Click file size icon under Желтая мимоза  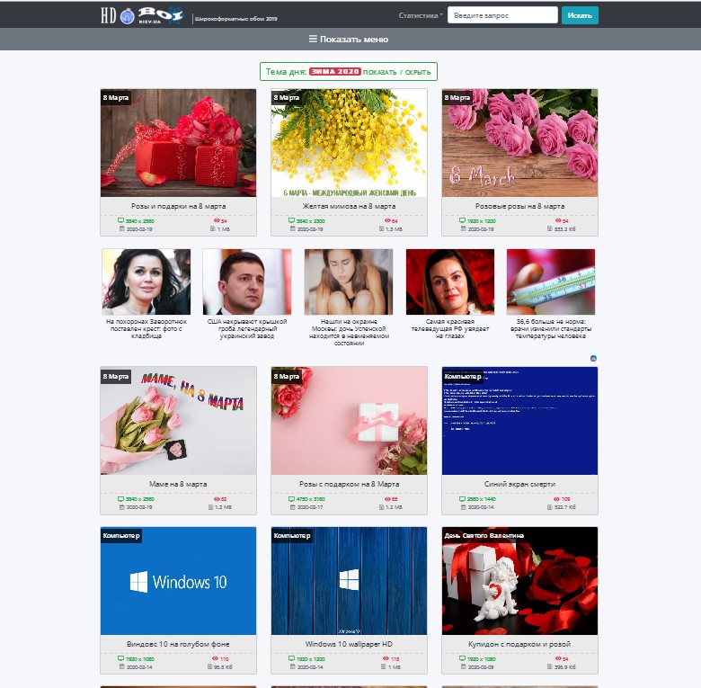tap(382, 228)
